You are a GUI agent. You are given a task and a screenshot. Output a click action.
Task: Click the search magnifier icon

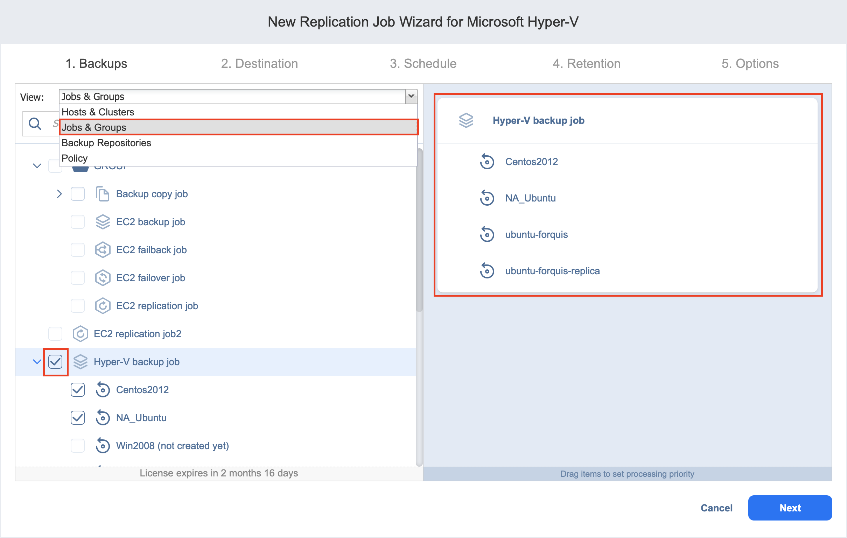point(35,124)
